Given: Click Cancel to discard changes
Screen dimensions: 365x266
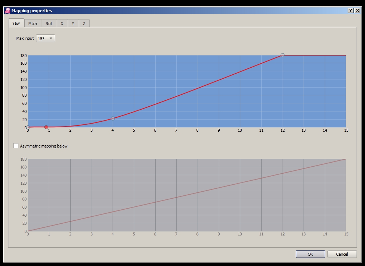Looking at the screenshot, I should tap(342, 254).
